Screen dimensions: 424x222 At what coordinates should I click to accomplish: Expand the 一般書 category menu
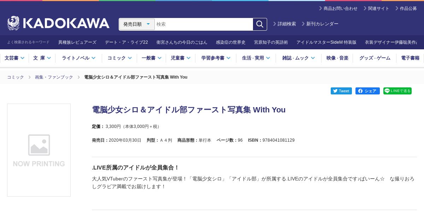point(151,58)
